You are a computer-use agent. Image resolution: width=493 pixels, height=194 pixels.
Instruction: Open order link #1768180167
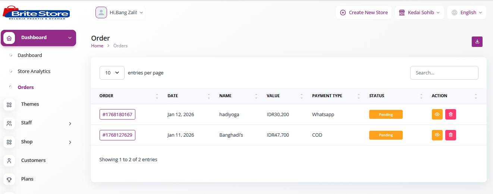(x=117, y=114)
